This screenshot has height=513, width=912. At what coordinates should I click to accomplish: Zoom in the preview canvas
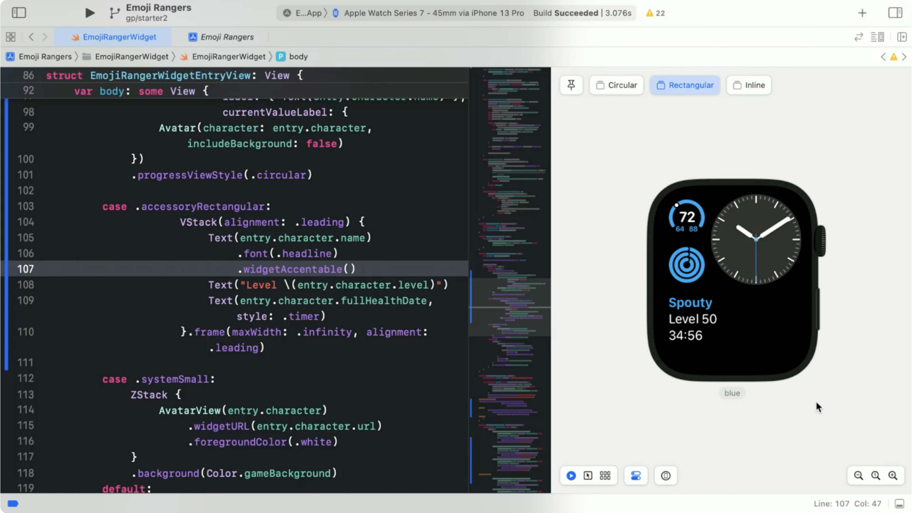tap(893, 475)
